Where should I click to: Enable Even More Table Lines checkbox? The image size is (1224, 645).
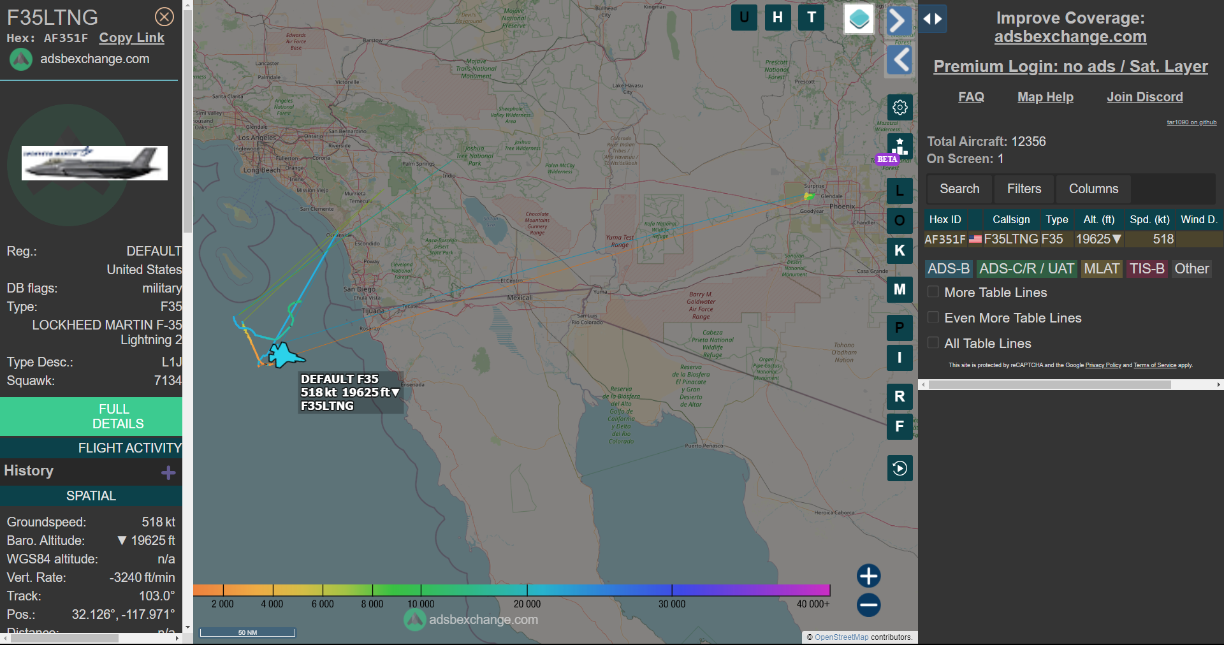pos(933,317)
